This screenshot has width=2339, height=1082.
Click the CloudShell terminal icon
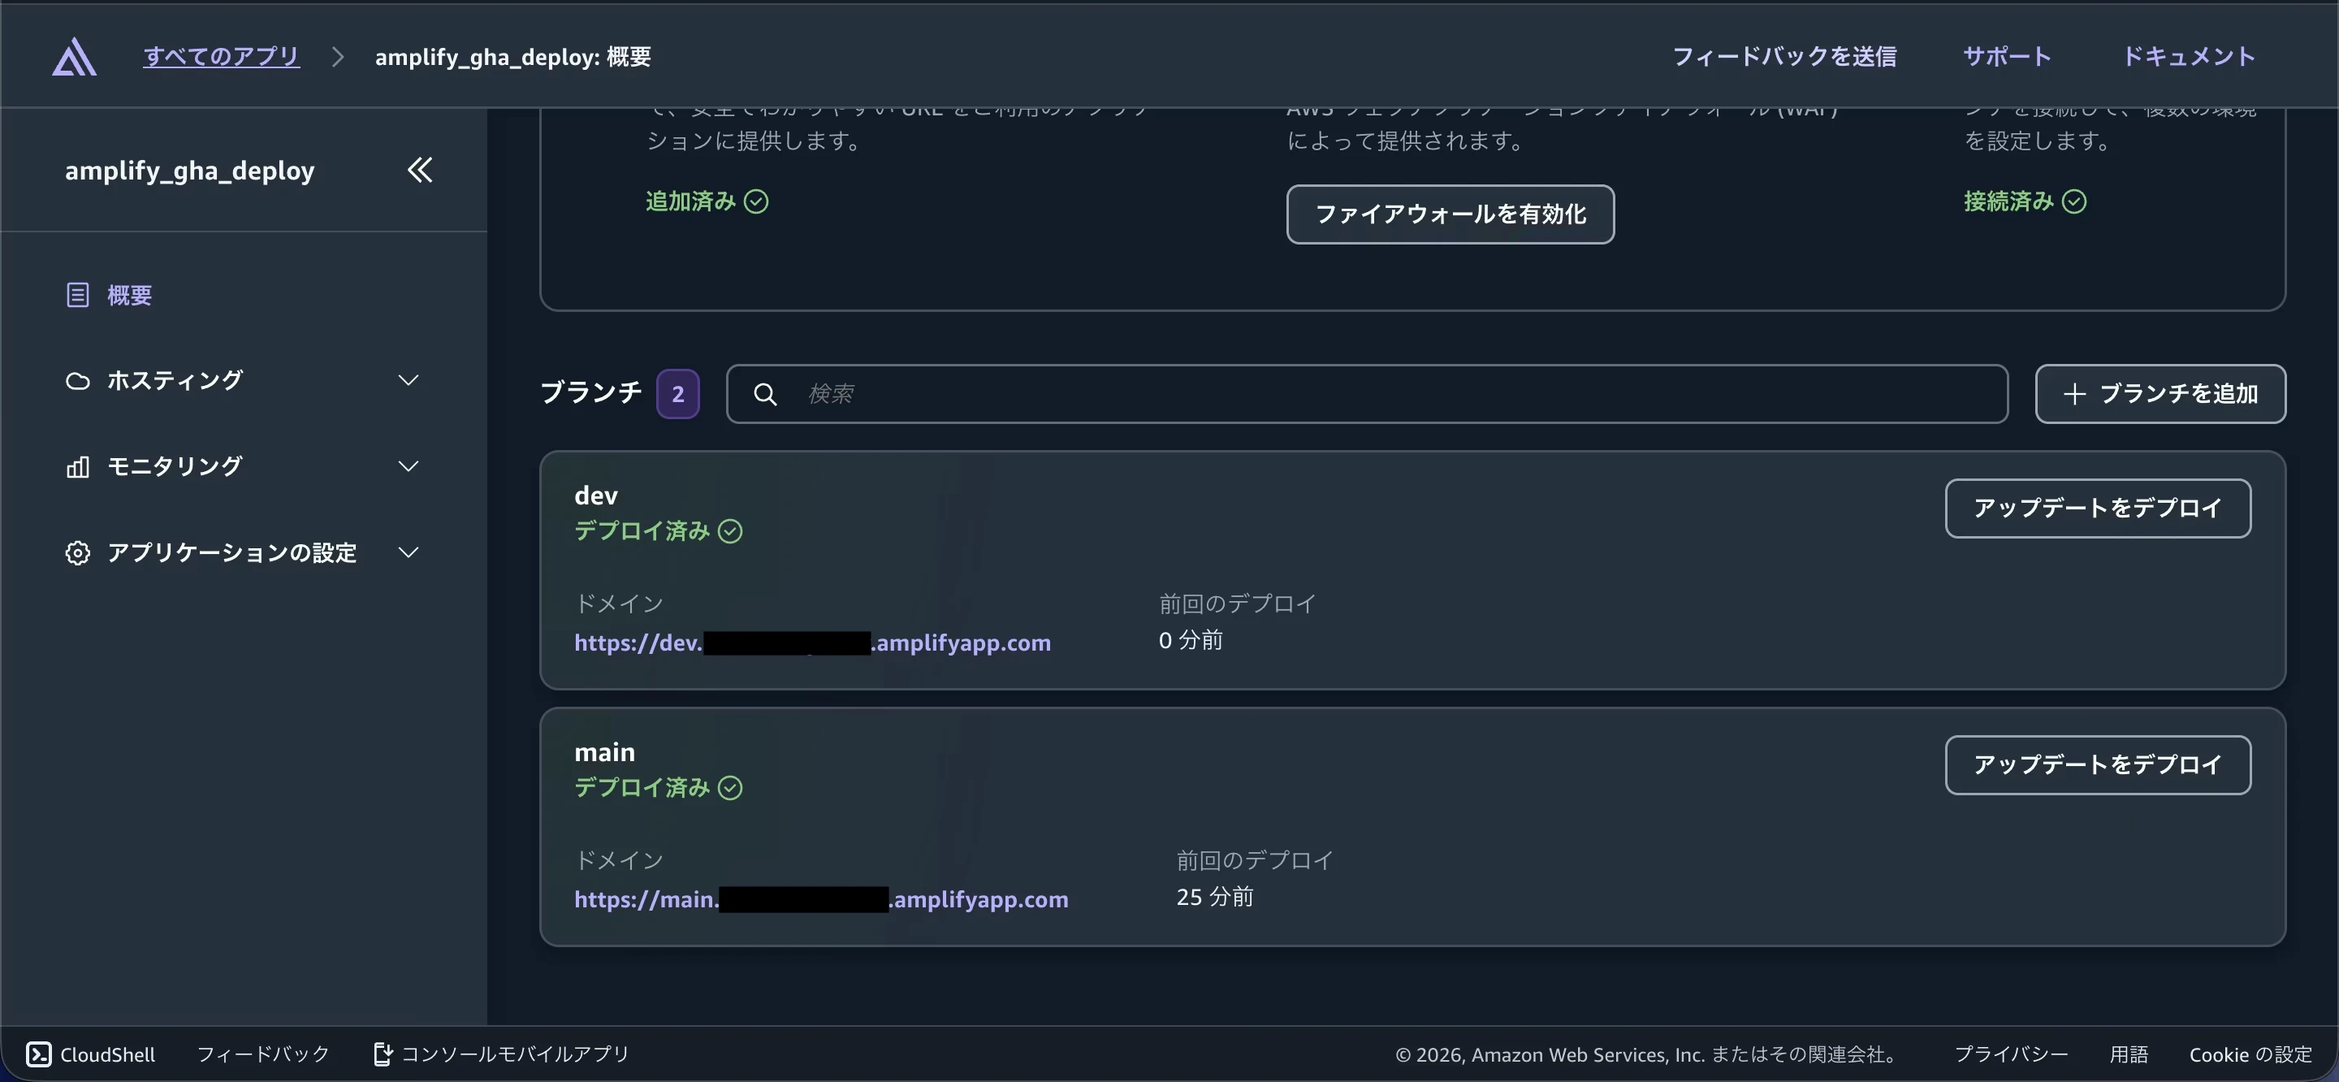coord(39,1054)
